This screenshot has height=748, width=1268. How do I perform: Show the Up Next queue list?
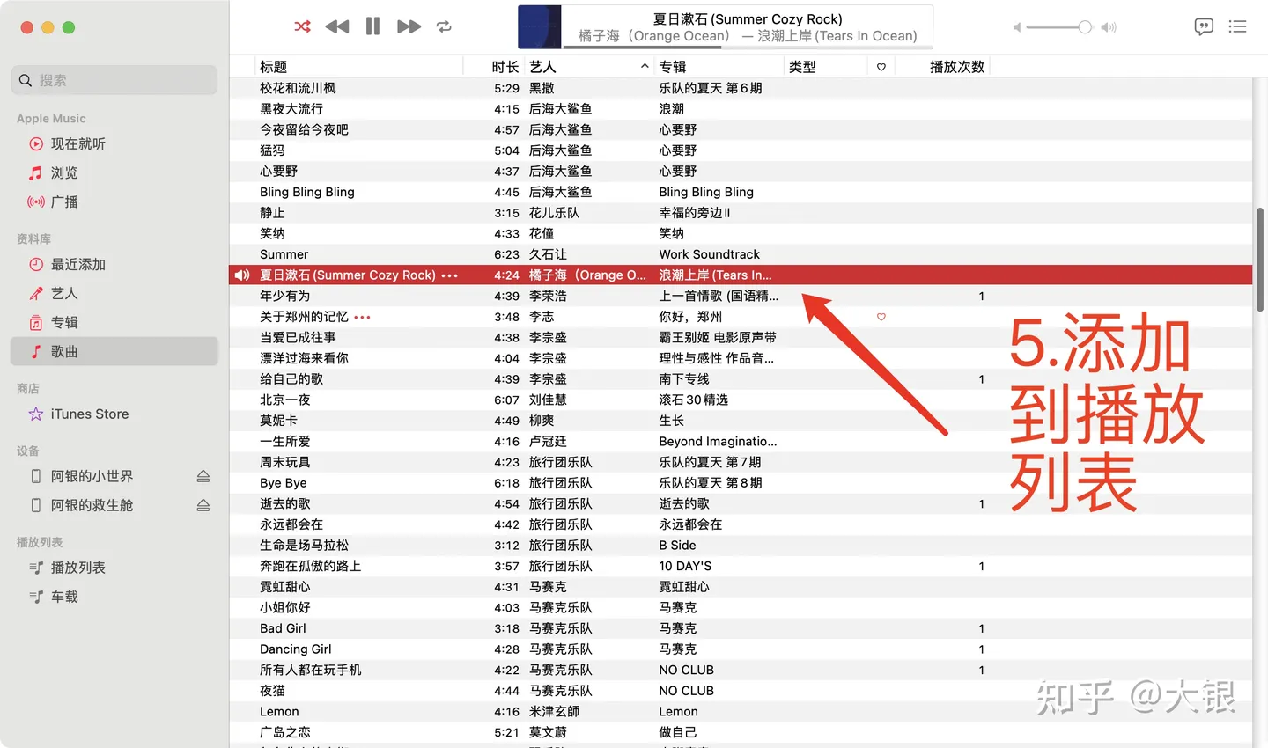click(x=1237, y=26)
